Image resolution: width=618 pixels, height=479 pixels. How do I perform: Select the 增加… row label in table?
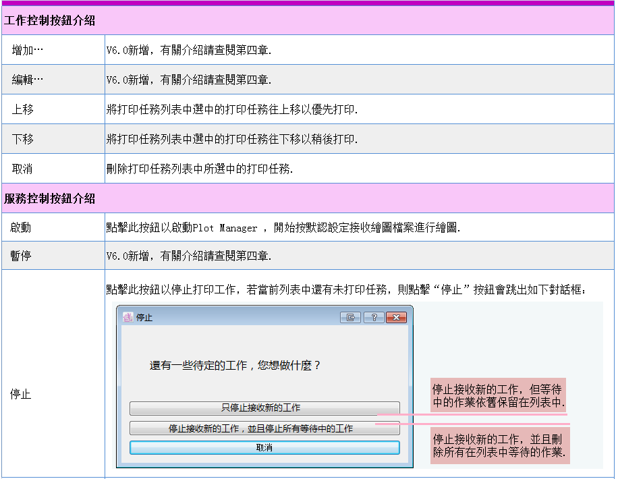[28, 50]
